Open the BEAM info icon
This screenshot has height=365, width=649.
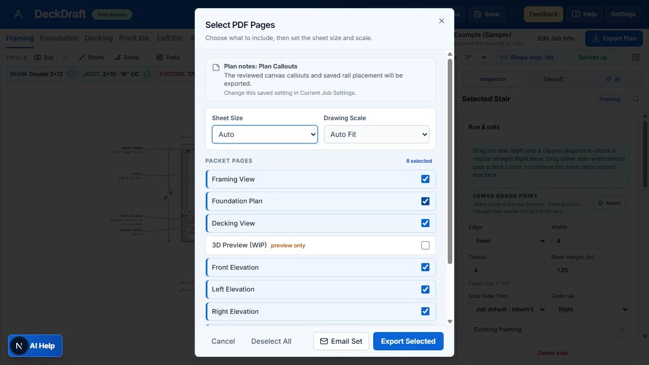click(x=71, y=74)
